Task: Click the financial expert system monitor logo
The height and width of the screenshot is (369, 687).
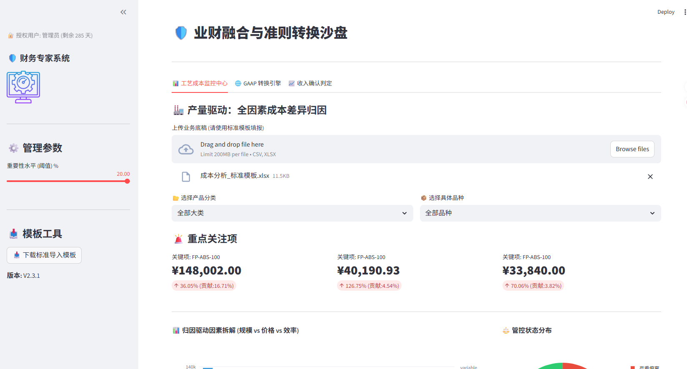Action: tap(23, 87)
